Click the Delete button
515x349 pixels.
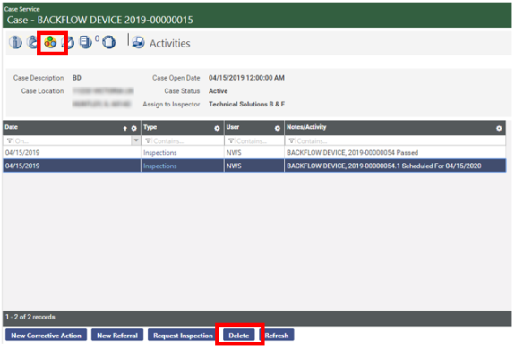point(239,336)
